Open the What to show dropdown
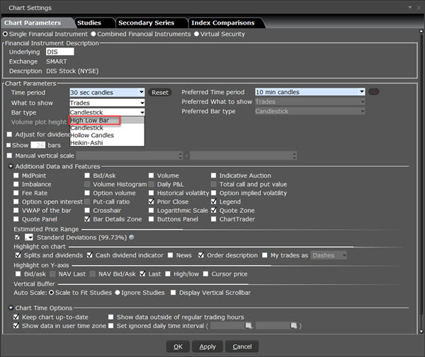 click(107, 103)
